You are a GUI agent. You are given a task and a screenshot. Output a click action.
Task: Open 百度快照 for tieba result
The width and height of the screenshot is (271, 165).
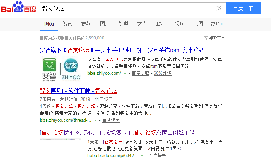pyautogui.click(x=157, y=156)
